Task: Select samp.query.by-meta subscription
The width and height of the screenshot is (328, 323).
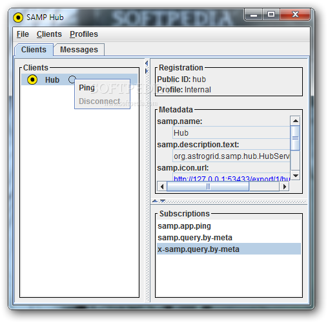Action: coord(229,238)
